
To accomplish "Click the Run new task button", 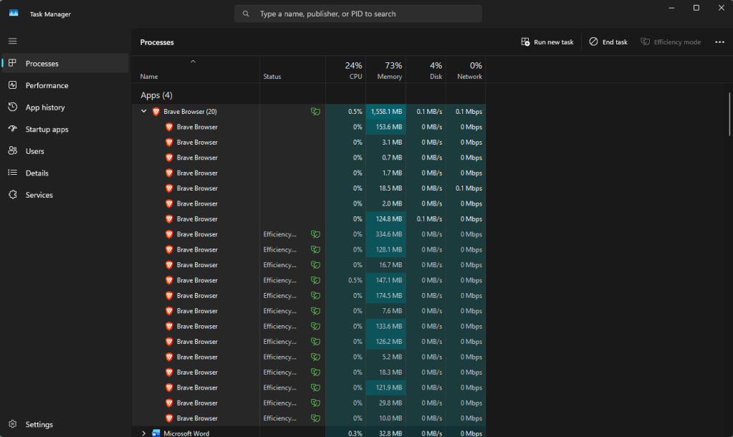I will tap(547, 42).
